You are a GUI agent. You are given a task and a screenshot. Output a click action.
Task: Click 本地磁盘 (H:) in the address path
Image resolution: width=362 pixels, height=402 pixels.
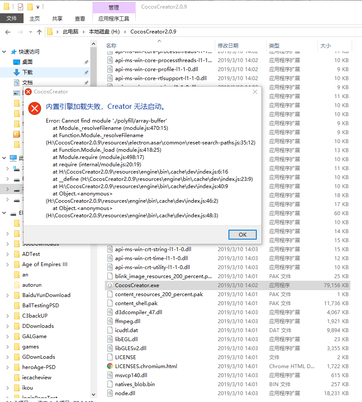point(104,32)
